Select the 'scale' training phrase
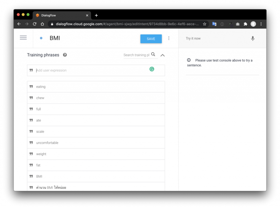The width and height of the screenshot is (280, 209). 96,131
